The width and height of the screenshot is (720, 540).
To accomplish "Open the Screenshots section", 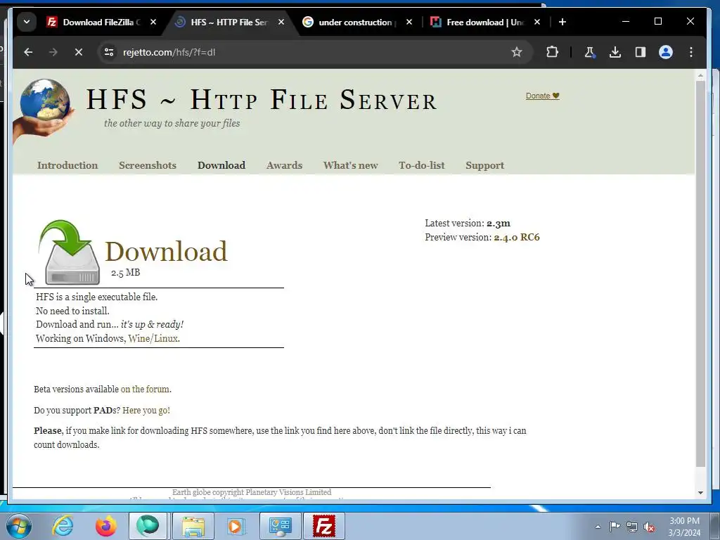I will pos(148,165).
